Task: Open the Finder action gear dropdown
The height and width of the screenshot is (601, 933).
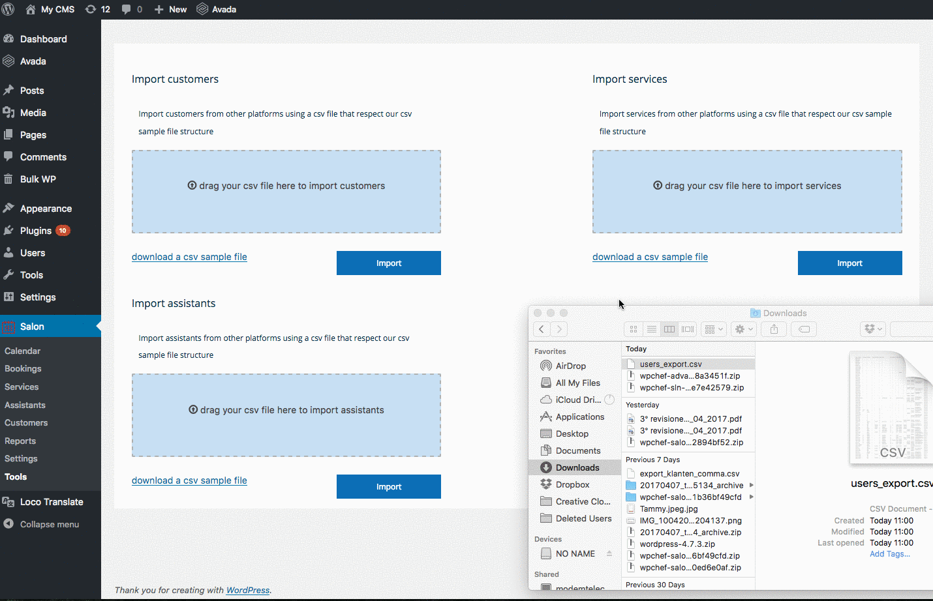Action: click(x=744, y=329)
